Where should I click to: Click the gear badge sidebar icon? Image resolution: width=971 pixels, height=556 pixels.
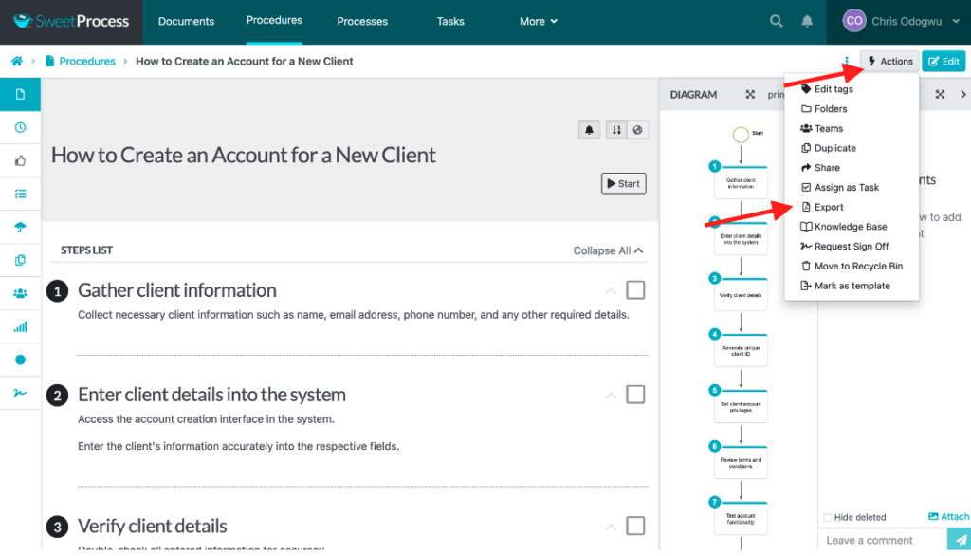(21, 360)
